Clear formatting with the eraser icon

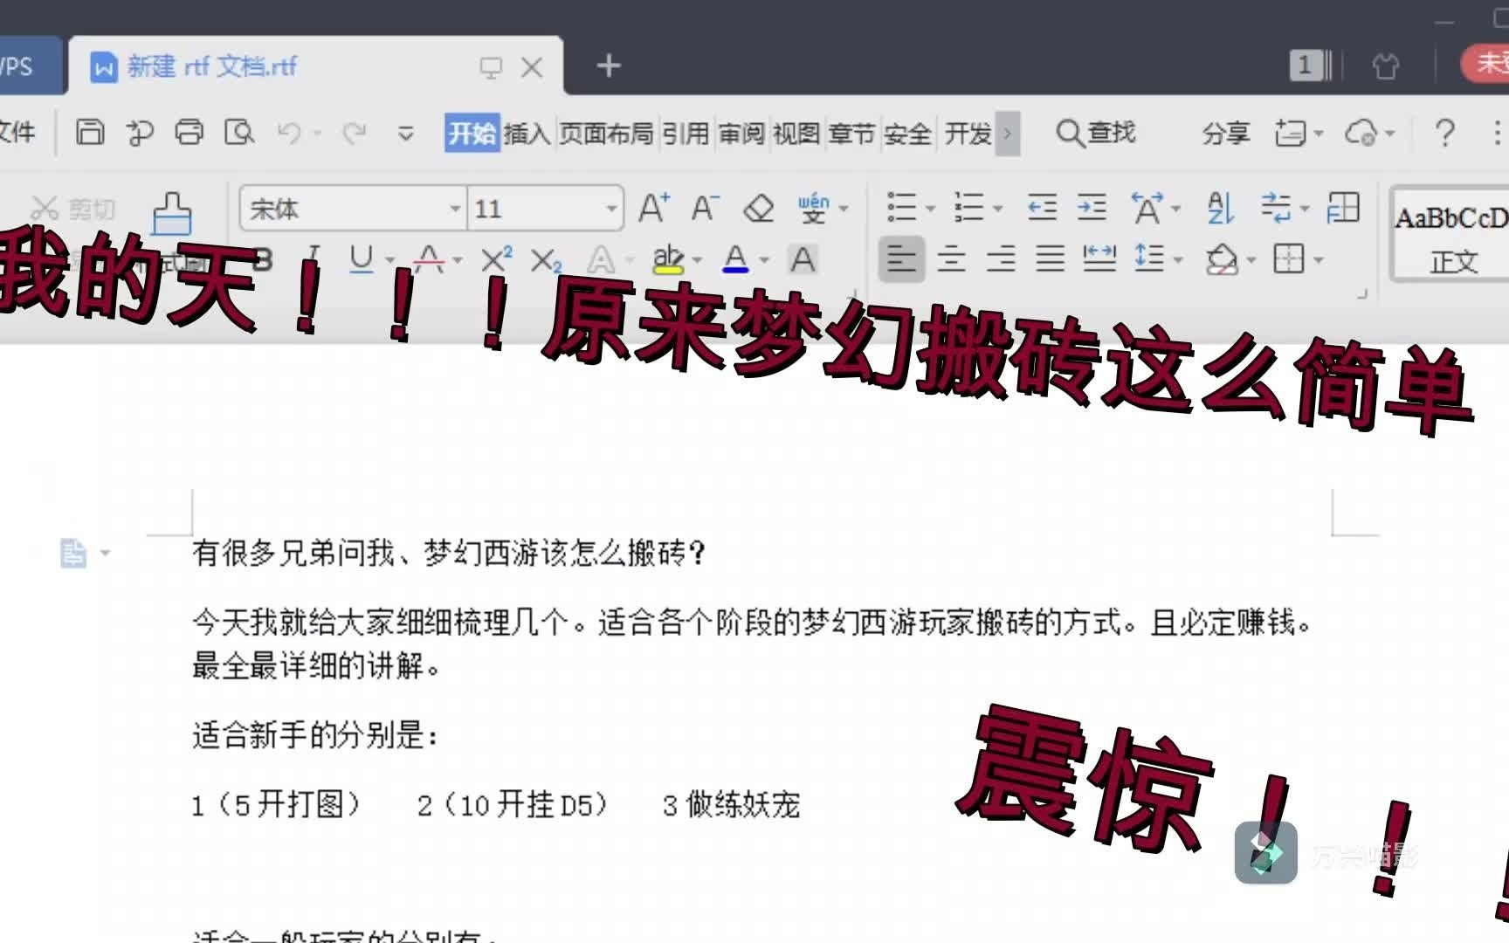click(x=758, y=209)
